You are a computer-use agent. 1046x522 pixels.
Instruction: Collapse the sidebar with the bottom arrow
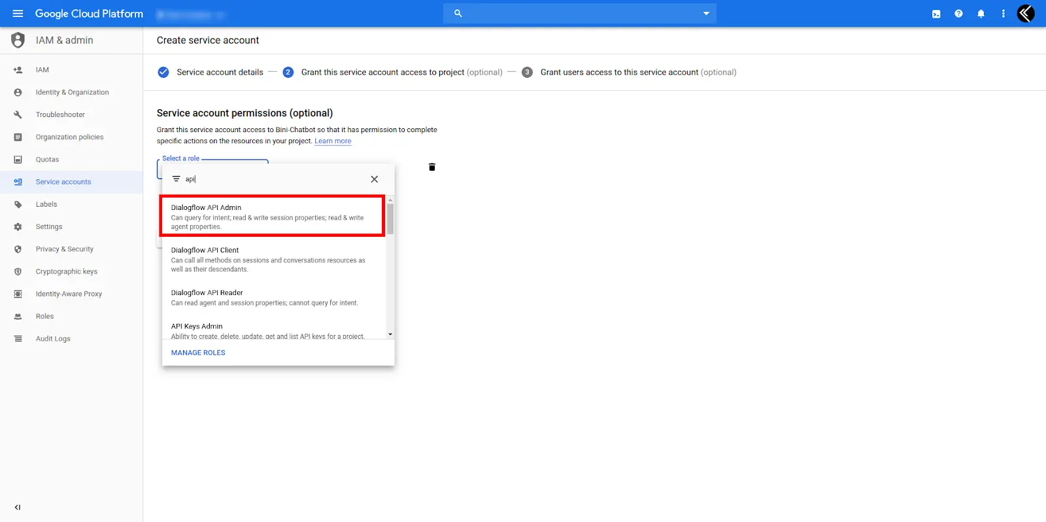(x=18, y=507)
